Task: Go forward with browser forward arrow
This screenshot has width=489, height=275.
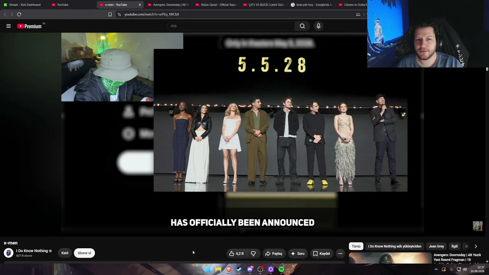Action: 11,14
